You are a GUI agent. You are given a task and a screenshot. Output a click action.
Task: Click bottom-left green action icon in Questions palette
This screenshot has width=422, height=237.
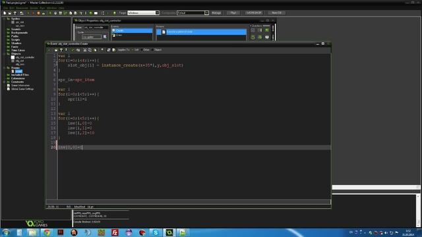[253, 37]
